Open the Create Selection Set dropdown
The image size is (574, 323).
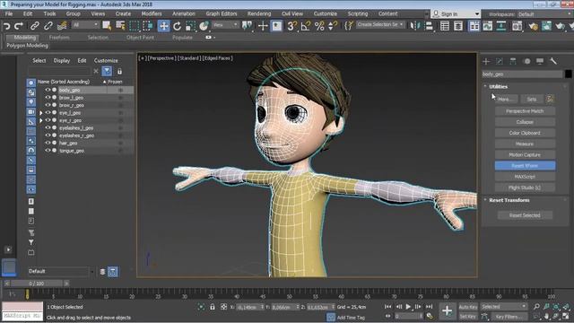tap(380, 24)
